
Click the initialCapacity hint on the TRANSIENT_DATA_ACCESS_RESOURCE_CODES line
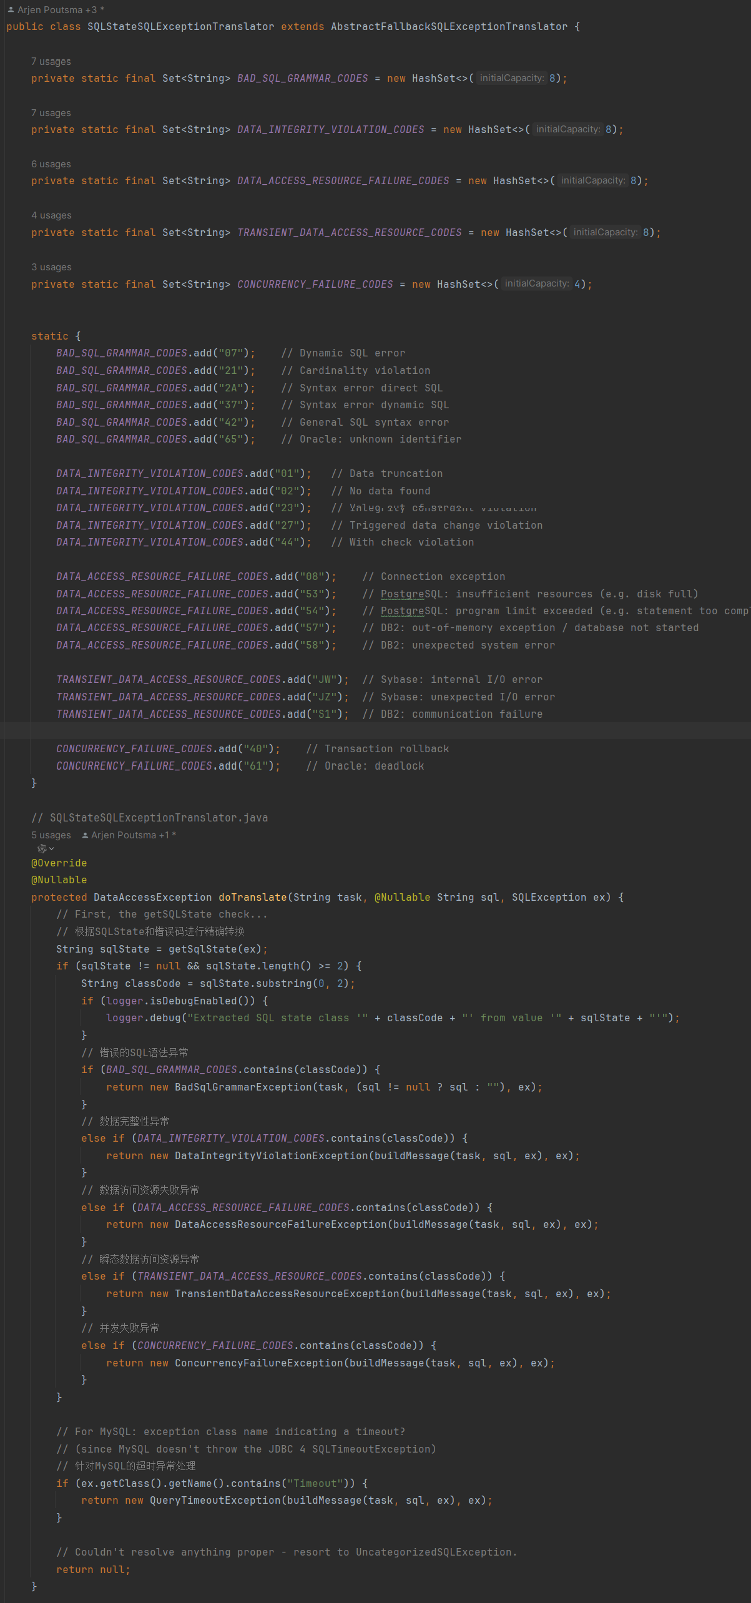pyautogui.click(x=605, y=232)
